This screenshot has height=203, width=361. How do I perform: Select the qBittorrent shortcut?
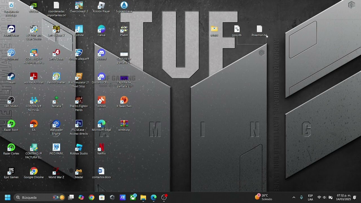[x=11, y=55]
